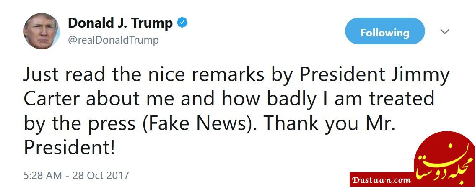Click the Dustaan.com watermark text
This screenshot has height=187, width=475.
(381, 181)
